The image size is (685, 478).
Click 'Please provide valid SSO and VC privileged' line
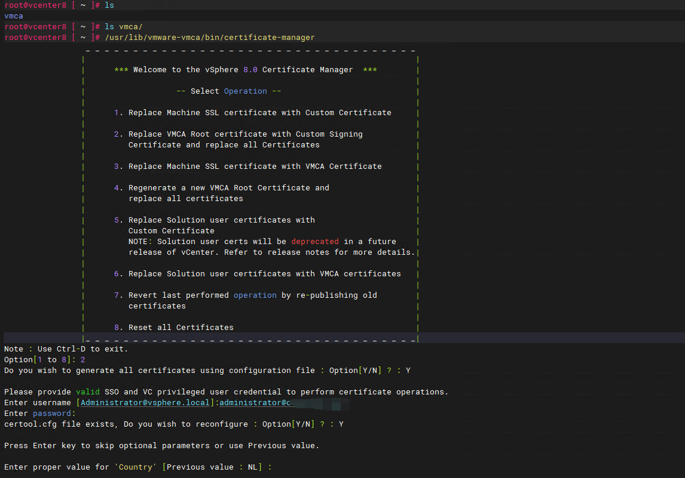pos(226,392)
